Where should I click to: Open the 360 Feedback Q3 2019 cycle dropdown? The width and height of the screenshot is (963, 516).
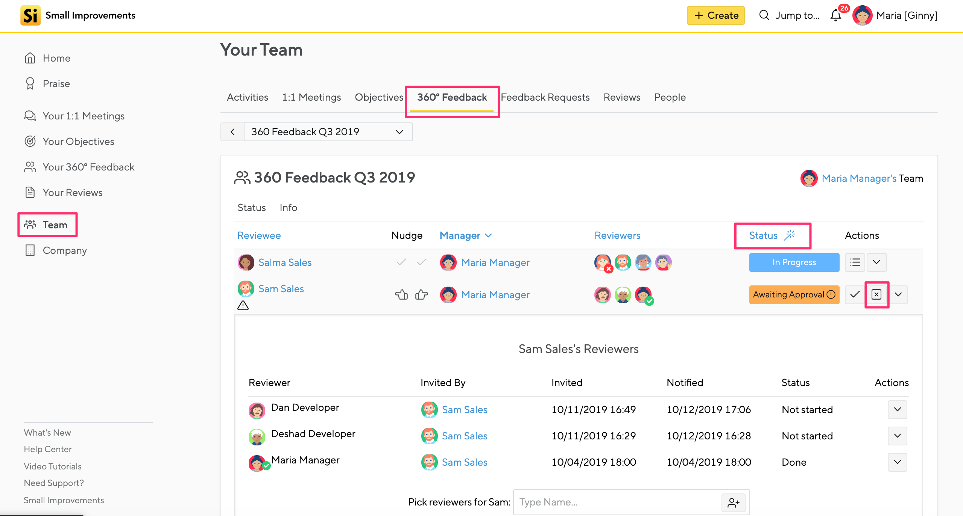tap(328, 132)
